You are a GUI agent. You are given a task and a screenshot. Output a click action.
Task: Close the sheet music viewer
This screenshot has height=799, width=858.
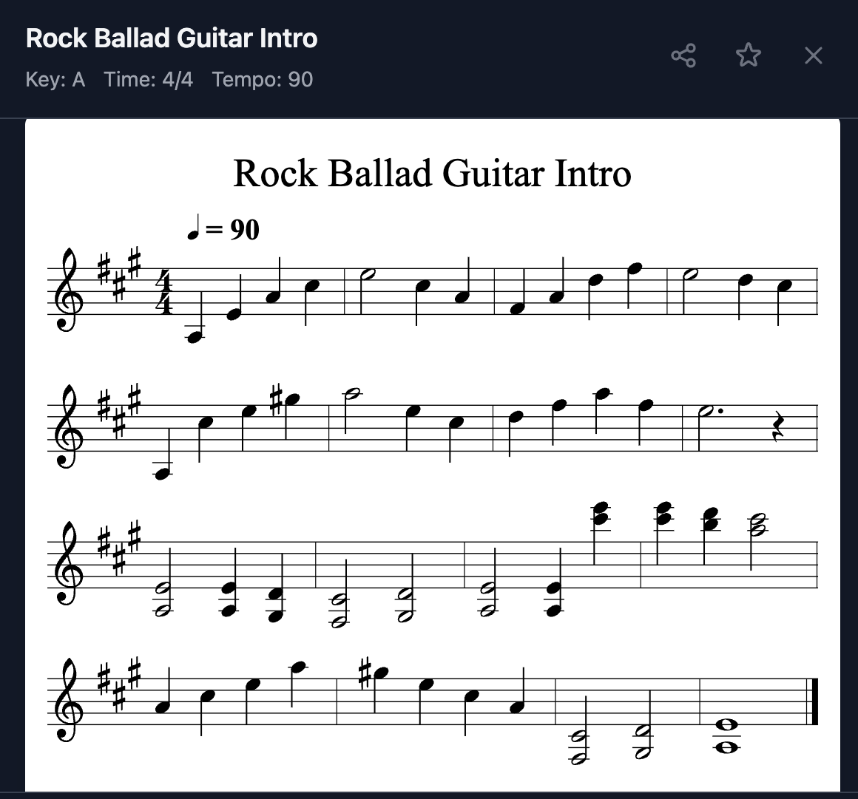click(813, 55)
